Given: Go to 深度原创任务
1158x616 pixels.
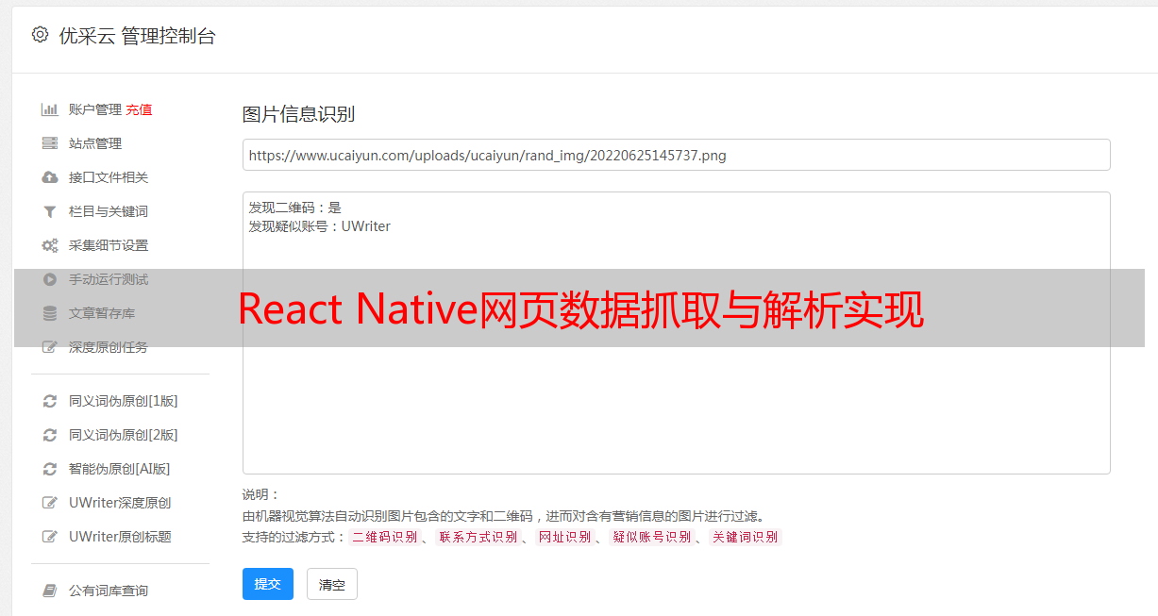Looking at the screenshot, I should (x=109, y=347).
